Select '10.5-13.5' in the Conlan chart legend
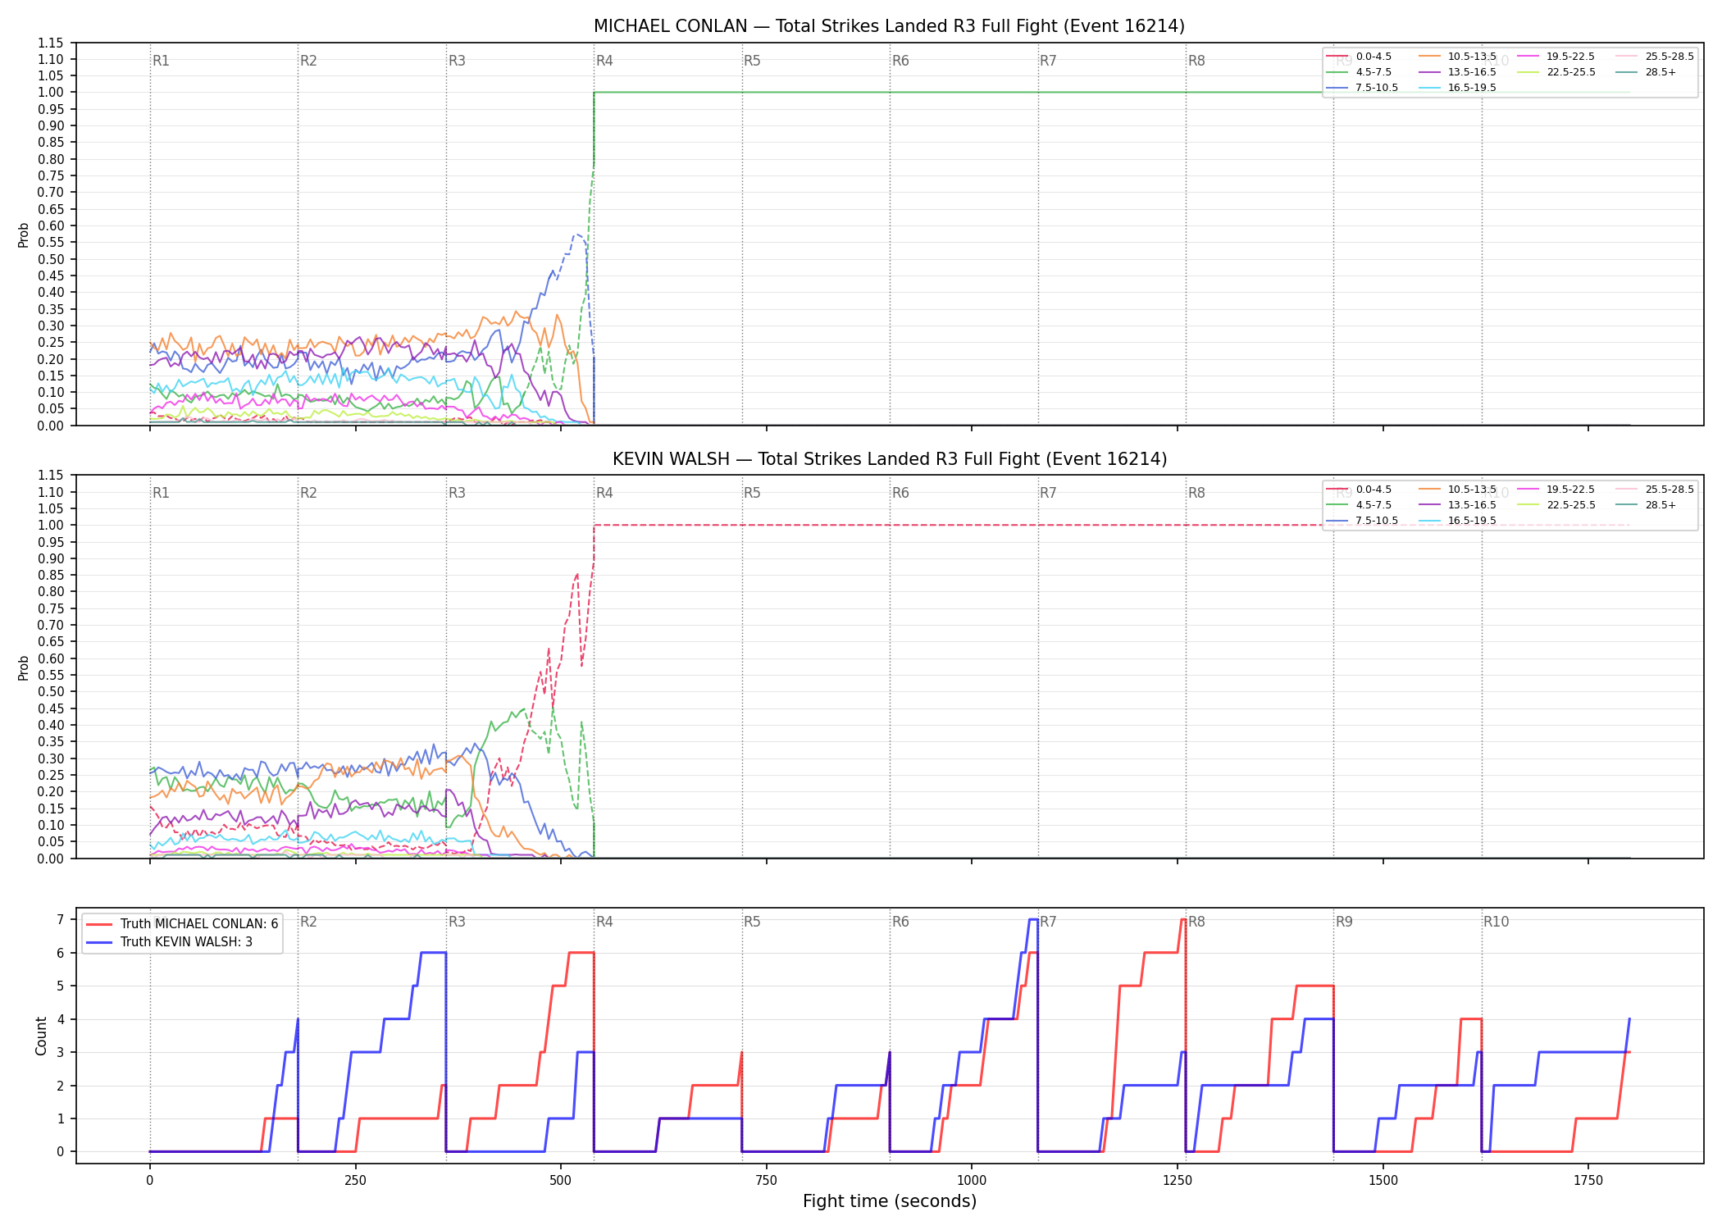Image resolution: width=1722 pixels, height=1230 pixels. (x=1472, y=57)
